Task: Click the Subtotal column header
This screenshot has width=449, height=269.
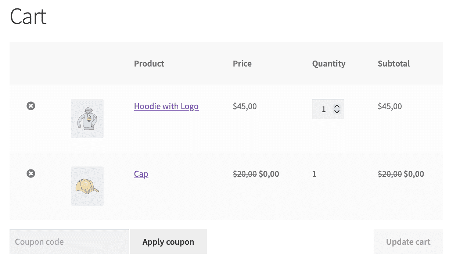Action: coord(394,64)
